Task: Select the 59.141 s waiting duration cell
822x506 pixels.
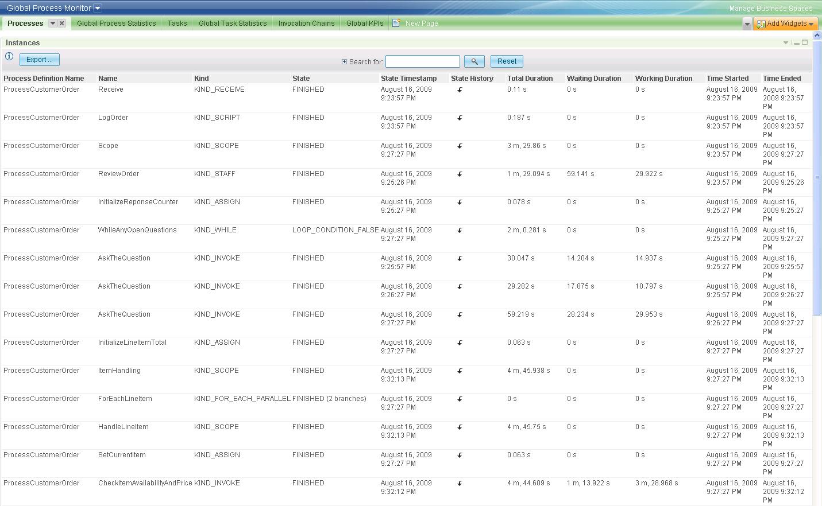Action: pyautogui.click(x=581, y=174)
